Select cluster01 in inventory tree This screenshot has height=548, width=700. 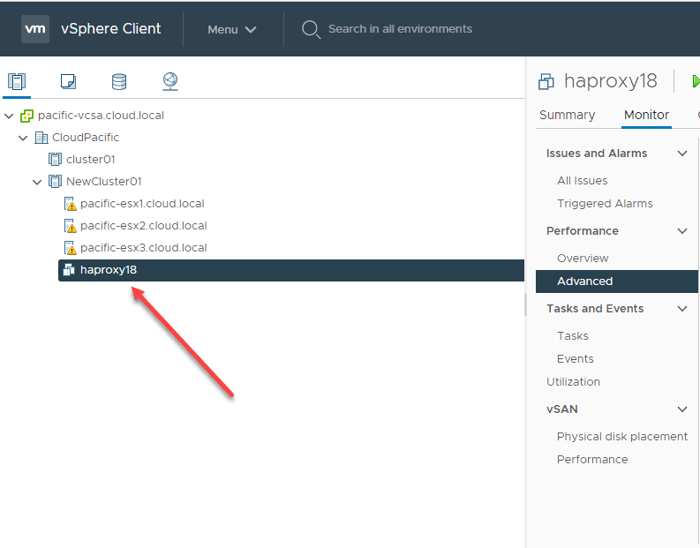[91, 160]
